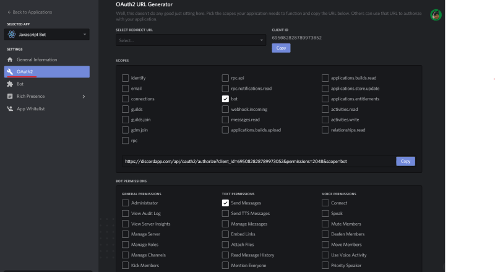Enable the guilds.join scope
Screen dimensions: 495x272
coord(126,120)
